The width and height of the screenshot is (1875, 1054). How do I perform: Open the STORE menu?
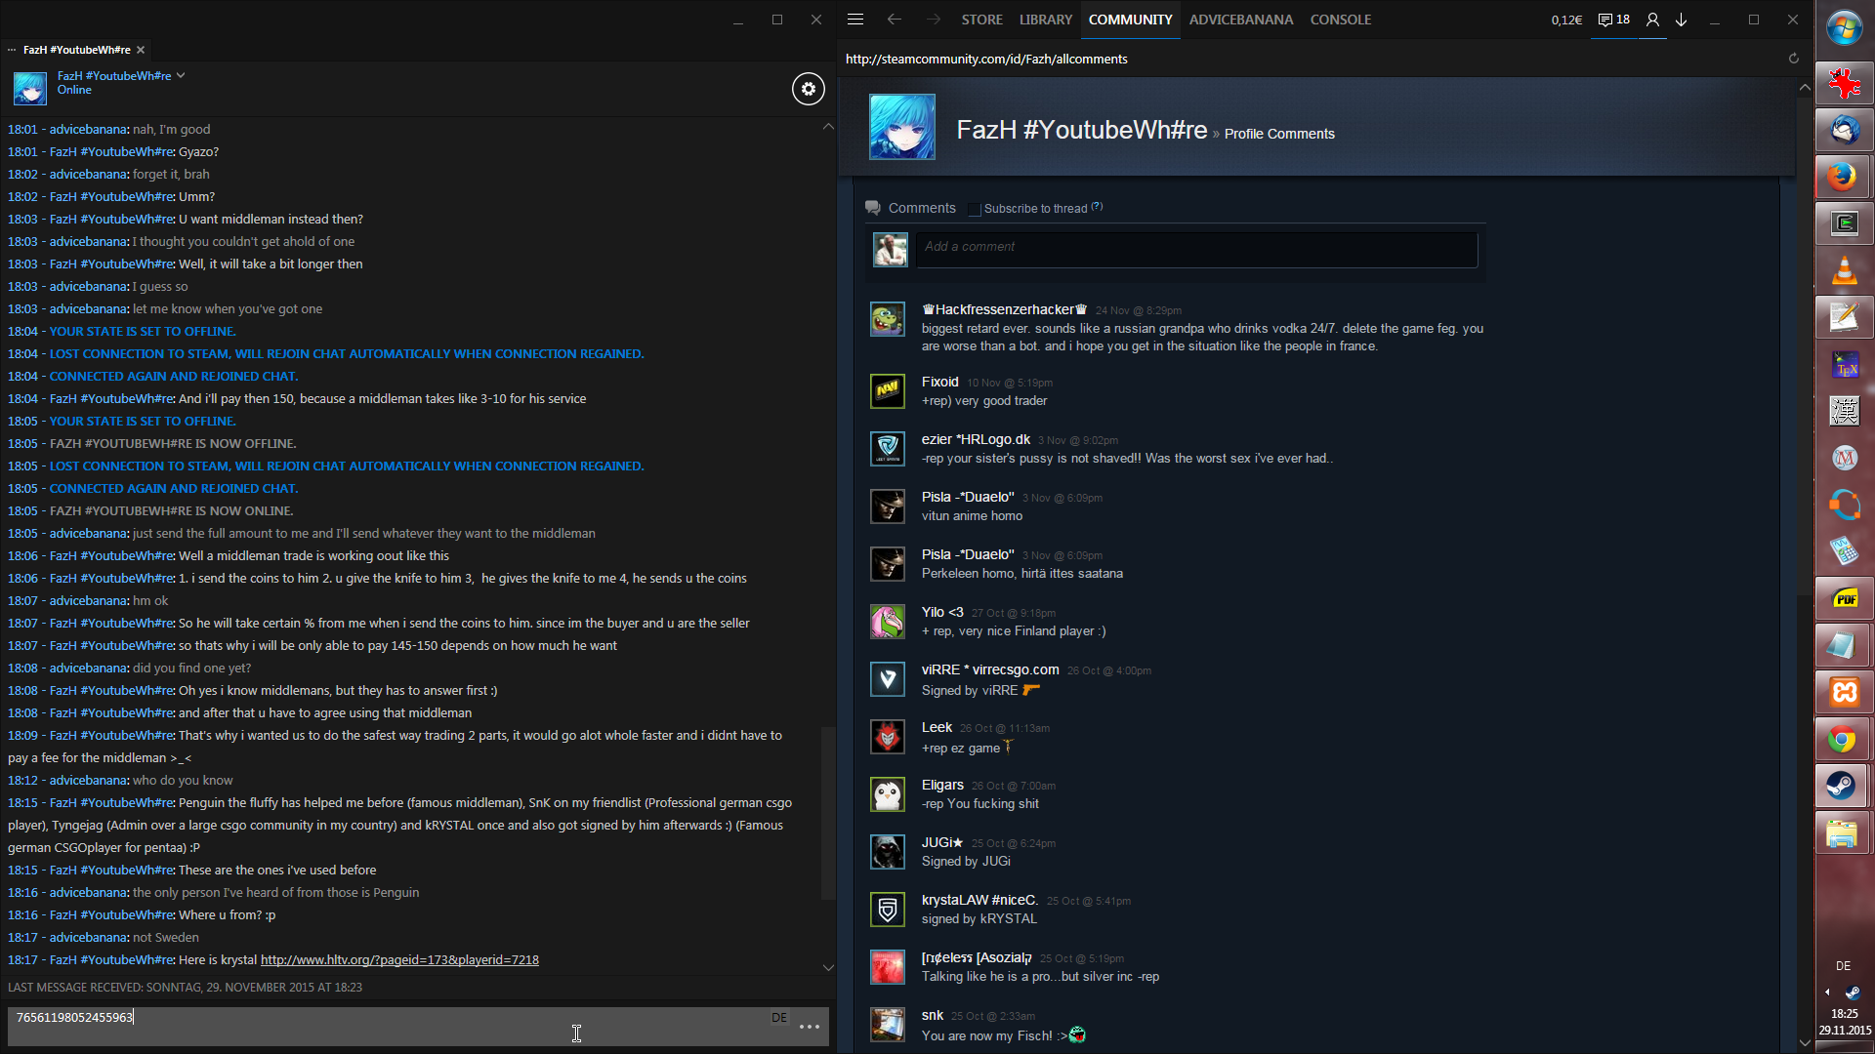pyautogui.click(x=981, y=20)
